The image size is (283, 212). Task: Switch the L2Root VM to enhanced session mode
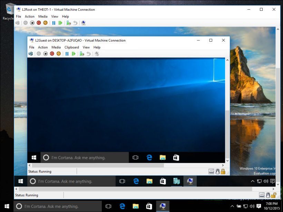84,23
